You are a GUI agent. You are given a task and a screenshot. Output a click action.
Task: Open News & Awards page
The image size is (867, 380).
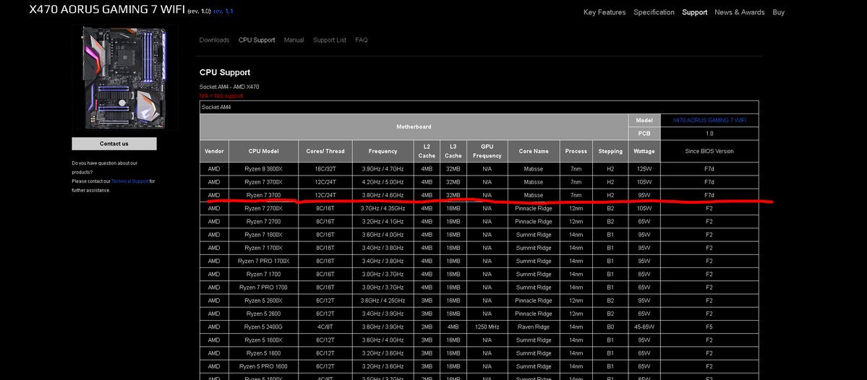[x=739, y=12]
